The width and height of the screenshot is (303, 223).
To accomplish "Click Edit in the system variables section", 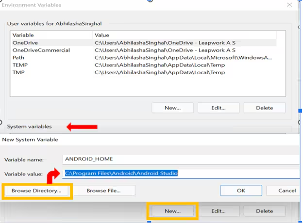I will tap(219, 211).
